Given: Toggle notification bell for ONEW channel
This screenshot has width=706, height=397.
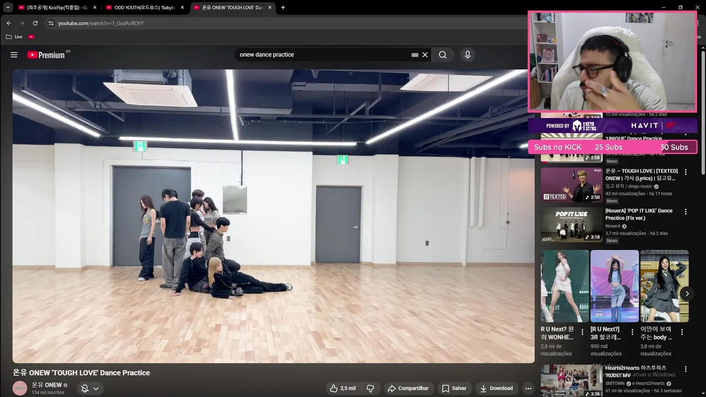Looking at the screenshot, I should [85, 388].
